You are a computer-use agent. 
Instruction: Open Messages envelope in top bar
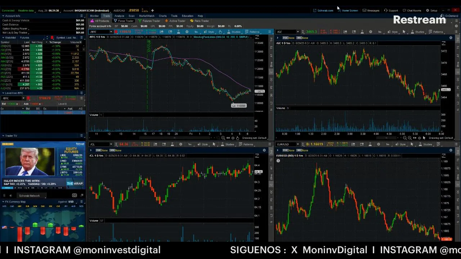(x=371, y=10)
